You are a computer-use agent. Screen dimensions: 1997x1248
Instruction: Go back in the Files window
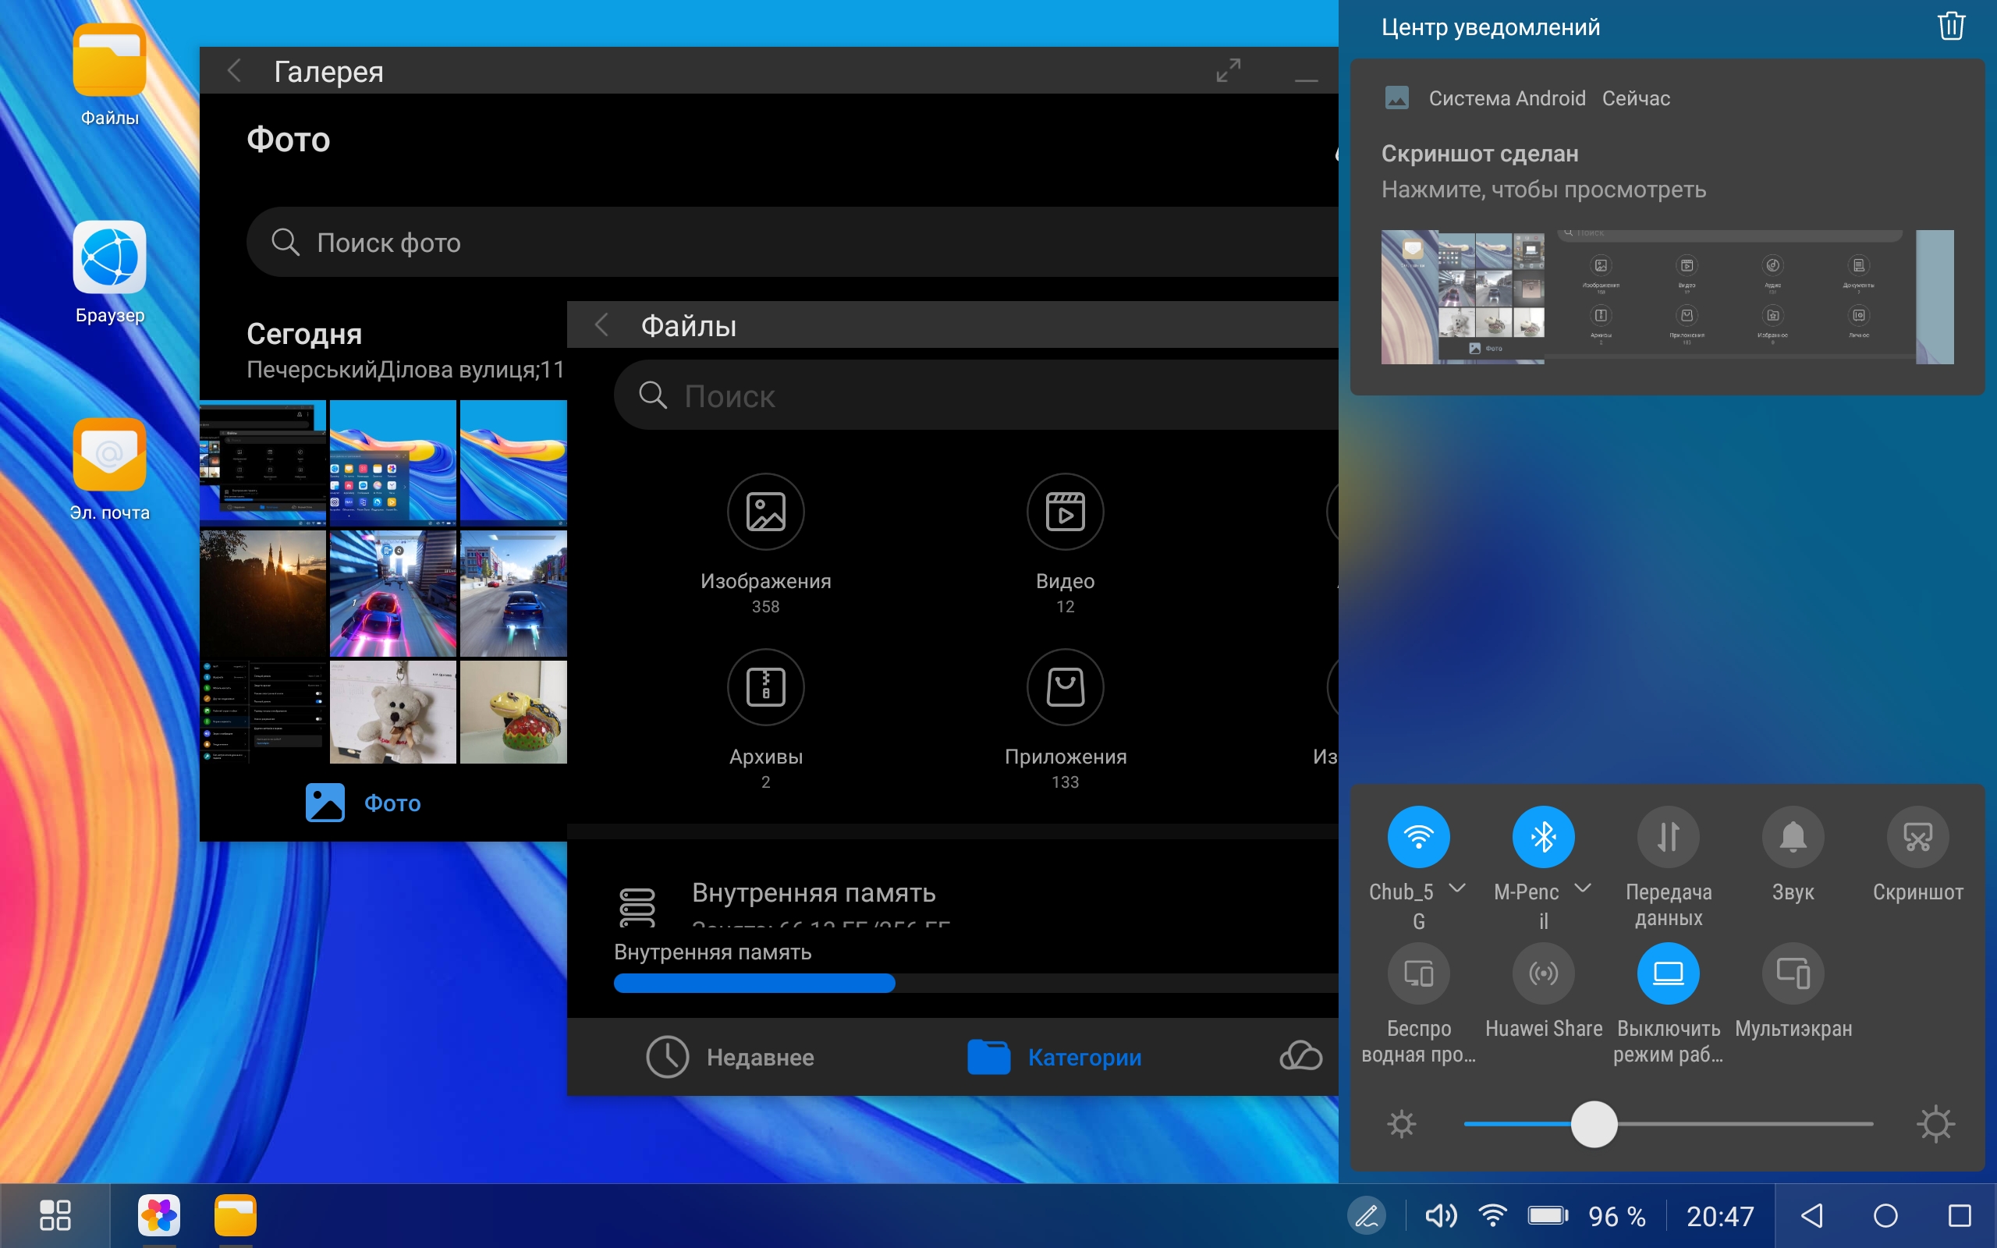click(601, 325)
